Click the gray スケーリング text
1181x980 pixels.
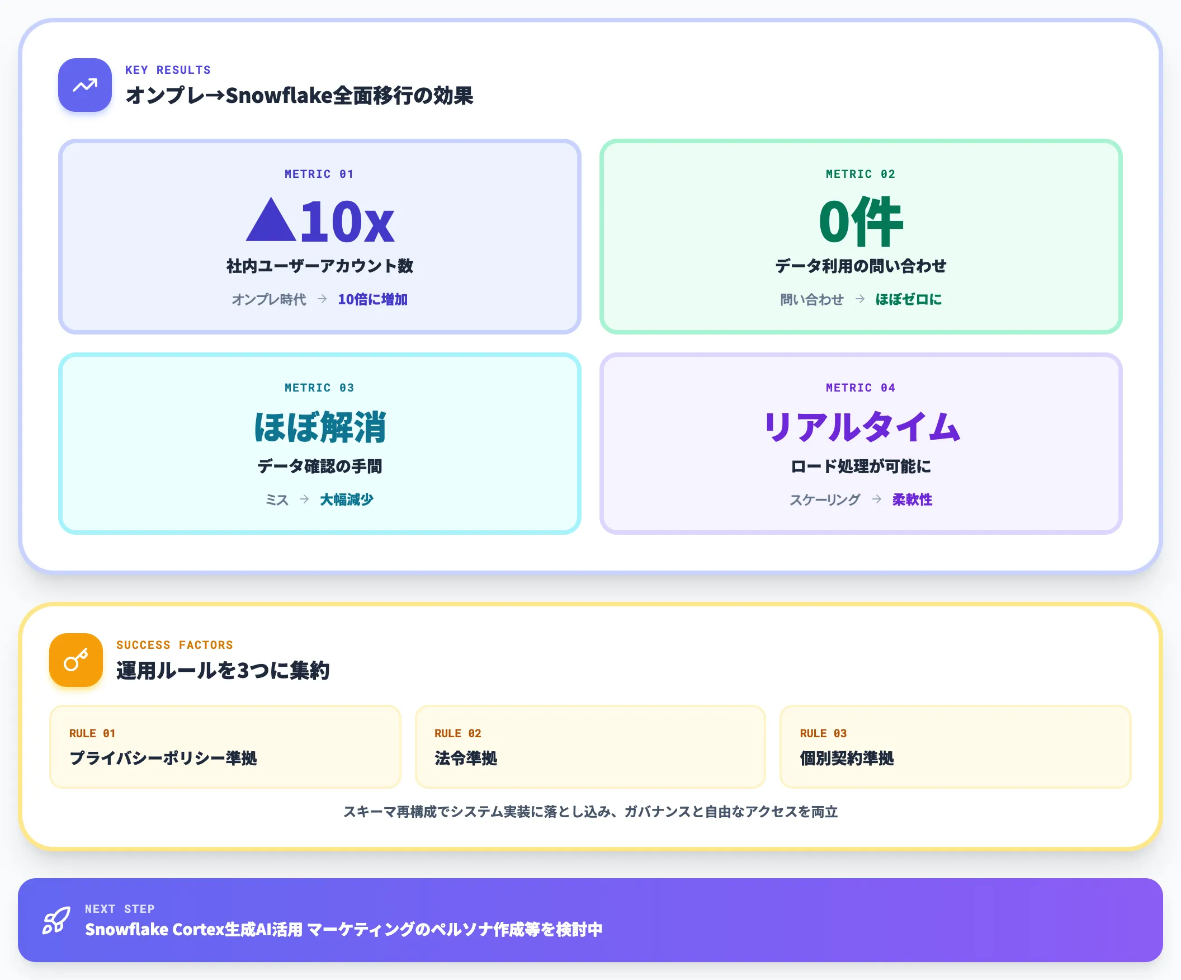point(825,500)
